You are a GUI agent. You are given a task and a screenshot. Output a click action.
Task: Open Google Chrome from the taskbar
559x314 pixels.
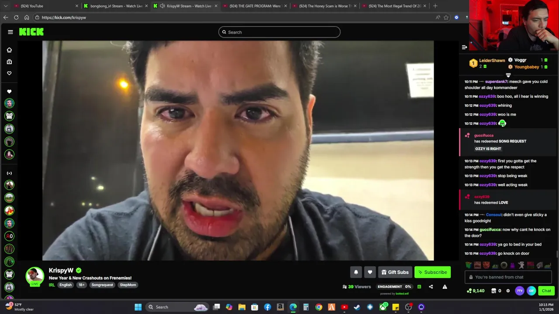click(x=319, y=307)
